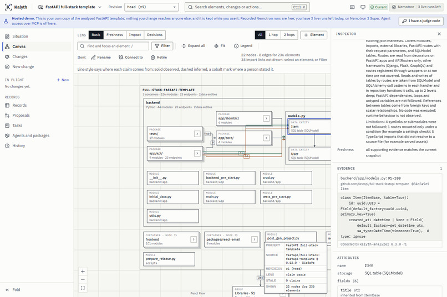Open the Filter funnel button
Screen dimensions: 447x297
click(162, 46)
